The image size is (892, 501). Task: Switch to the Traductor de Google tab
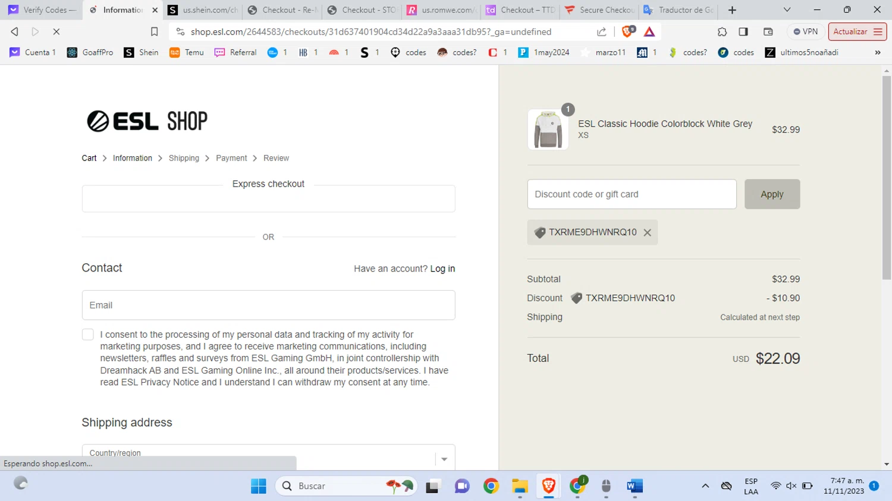pyautogui.click(x=680, y=10)
